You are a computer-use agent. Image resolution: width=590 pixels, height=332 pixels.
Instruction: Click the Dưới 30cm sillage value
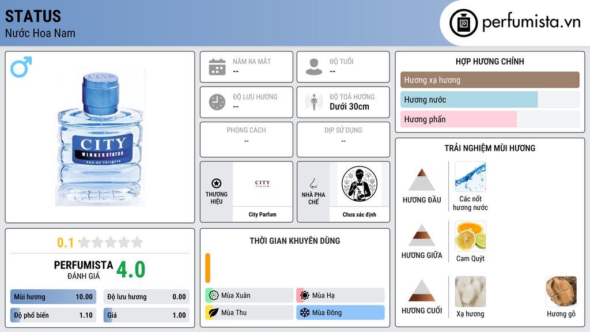click(x=350, y=107)
